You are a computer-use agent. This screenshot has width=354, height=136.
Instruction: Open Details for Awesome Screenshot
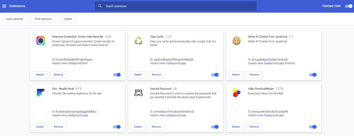40,75
